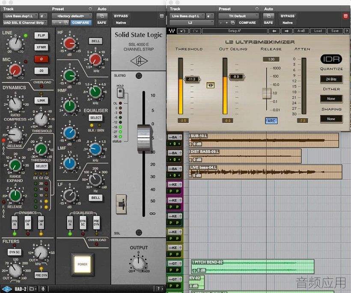Click the UAD logo in bottom toolbar
Screen dimensions: 351x293
7,289
